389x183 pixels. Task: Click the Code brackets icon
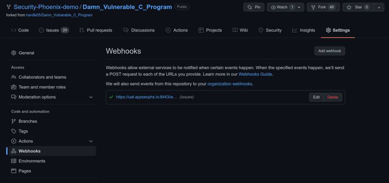(x=13, y=30)
